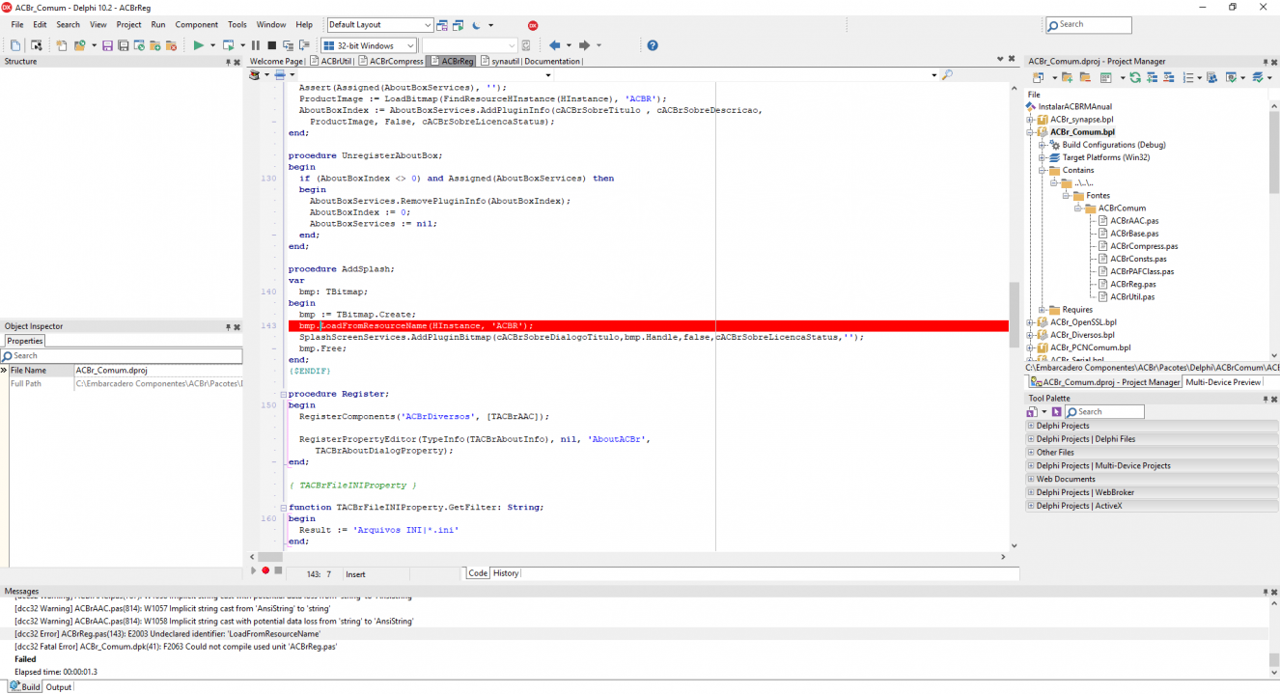The width and height of the screenshot is (1280, 694).
Task: Click the play macro triangle in the editor footer
Action: tap(254, 570)
